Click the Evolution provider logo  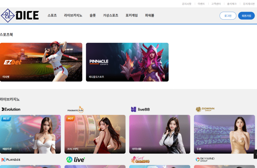point(11,109)
